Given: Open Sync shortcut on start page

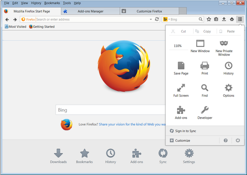Looking at the screenshot, I should 163,156.
